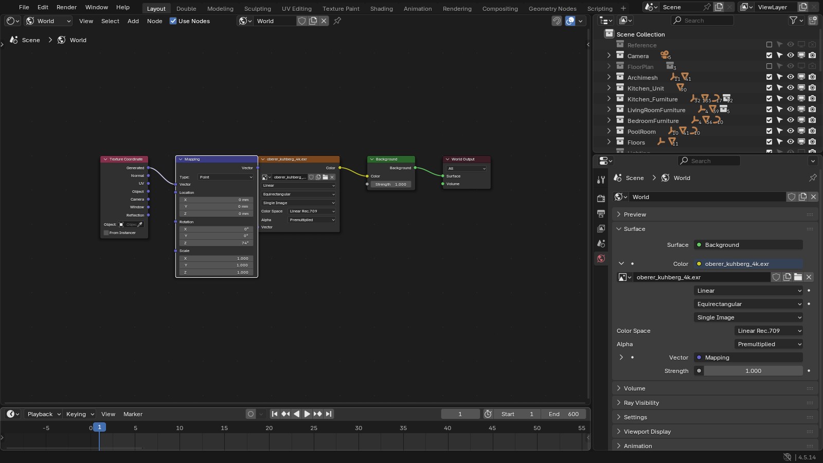Switch to Geometry Nodes workspace tab

pyautogui.click(x=552, y=8)
